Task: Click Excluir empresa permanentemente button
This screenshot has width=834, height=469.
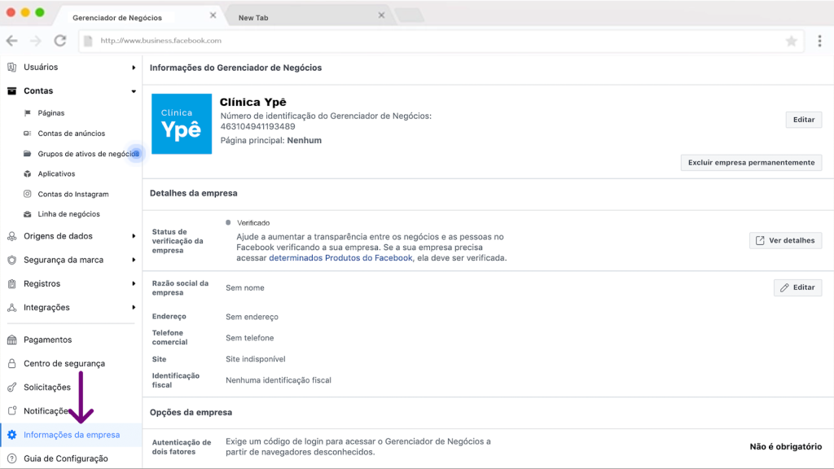Action: point(751,162)
